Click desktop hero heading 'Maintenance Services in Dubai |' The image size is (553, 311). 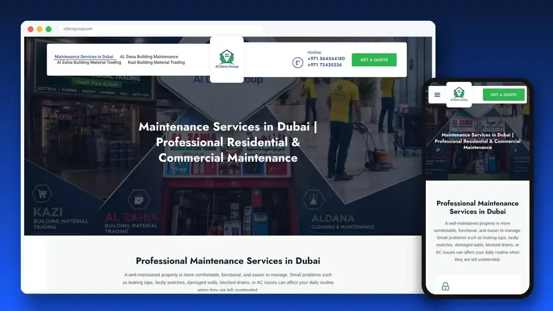[228, 127]
